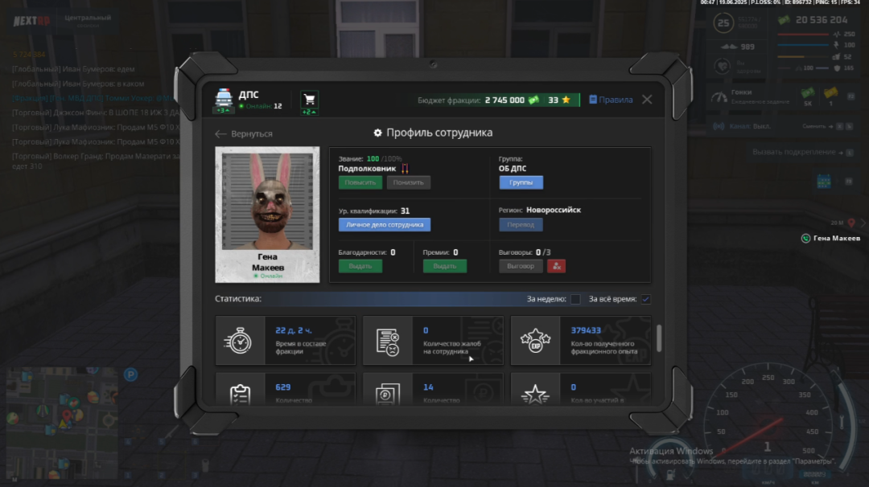Open the Перевод region transfer button
869x487 pixels.
tap(521, 225)
